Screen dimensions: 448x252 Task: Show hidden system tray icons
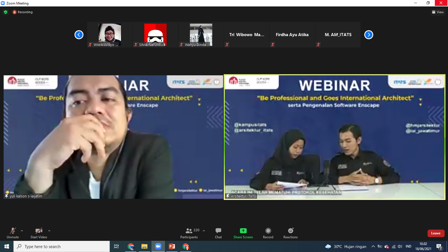click(x=373, y=246)
